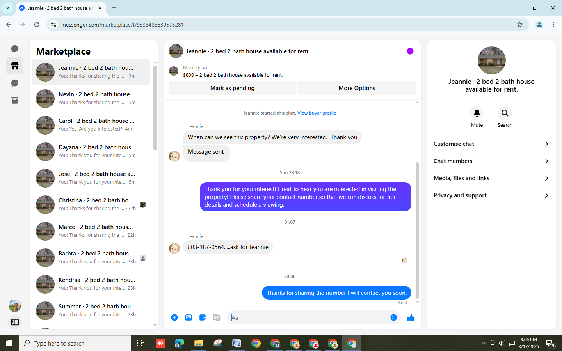This screenshot has width=562, height=351.
Task: Open Chrome profile avatar icon
Action: (x=539, y=25)
